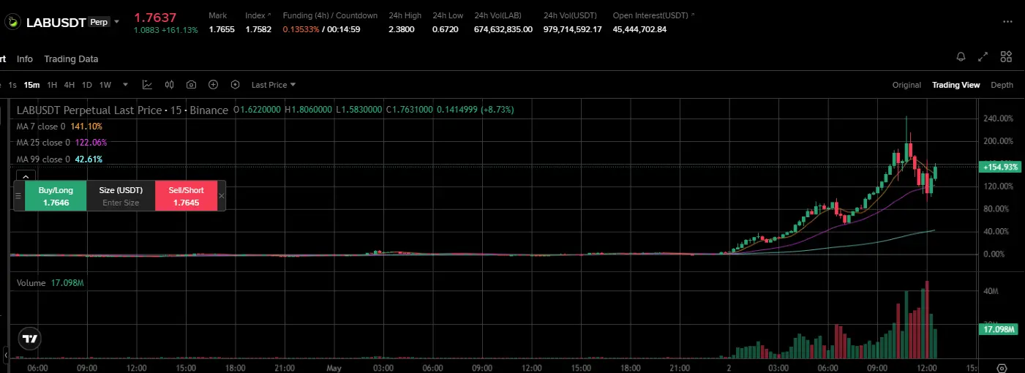Click the Mark price value 1.7655

pos(221,29)
